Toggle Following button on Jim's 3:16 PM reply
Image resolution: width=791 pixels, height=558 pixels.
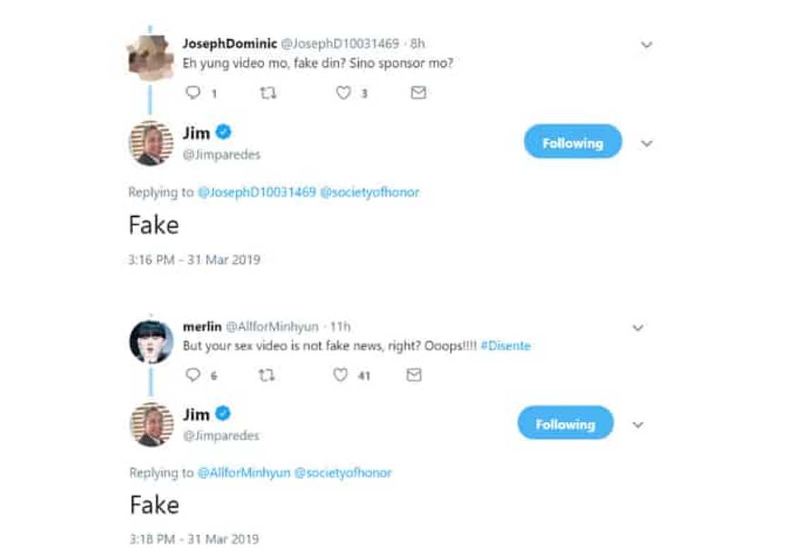(x=572, y=143)
